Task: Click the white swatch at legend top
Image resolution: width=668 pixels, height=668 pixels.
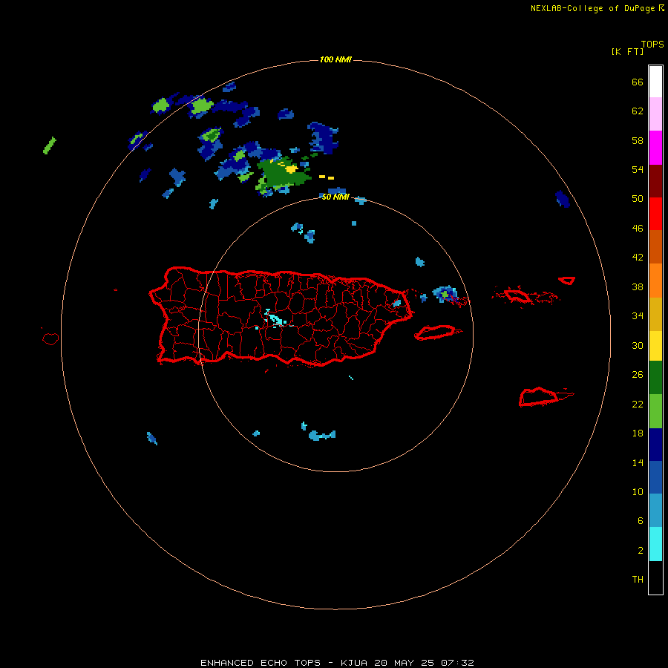Action: coord(655,82)
